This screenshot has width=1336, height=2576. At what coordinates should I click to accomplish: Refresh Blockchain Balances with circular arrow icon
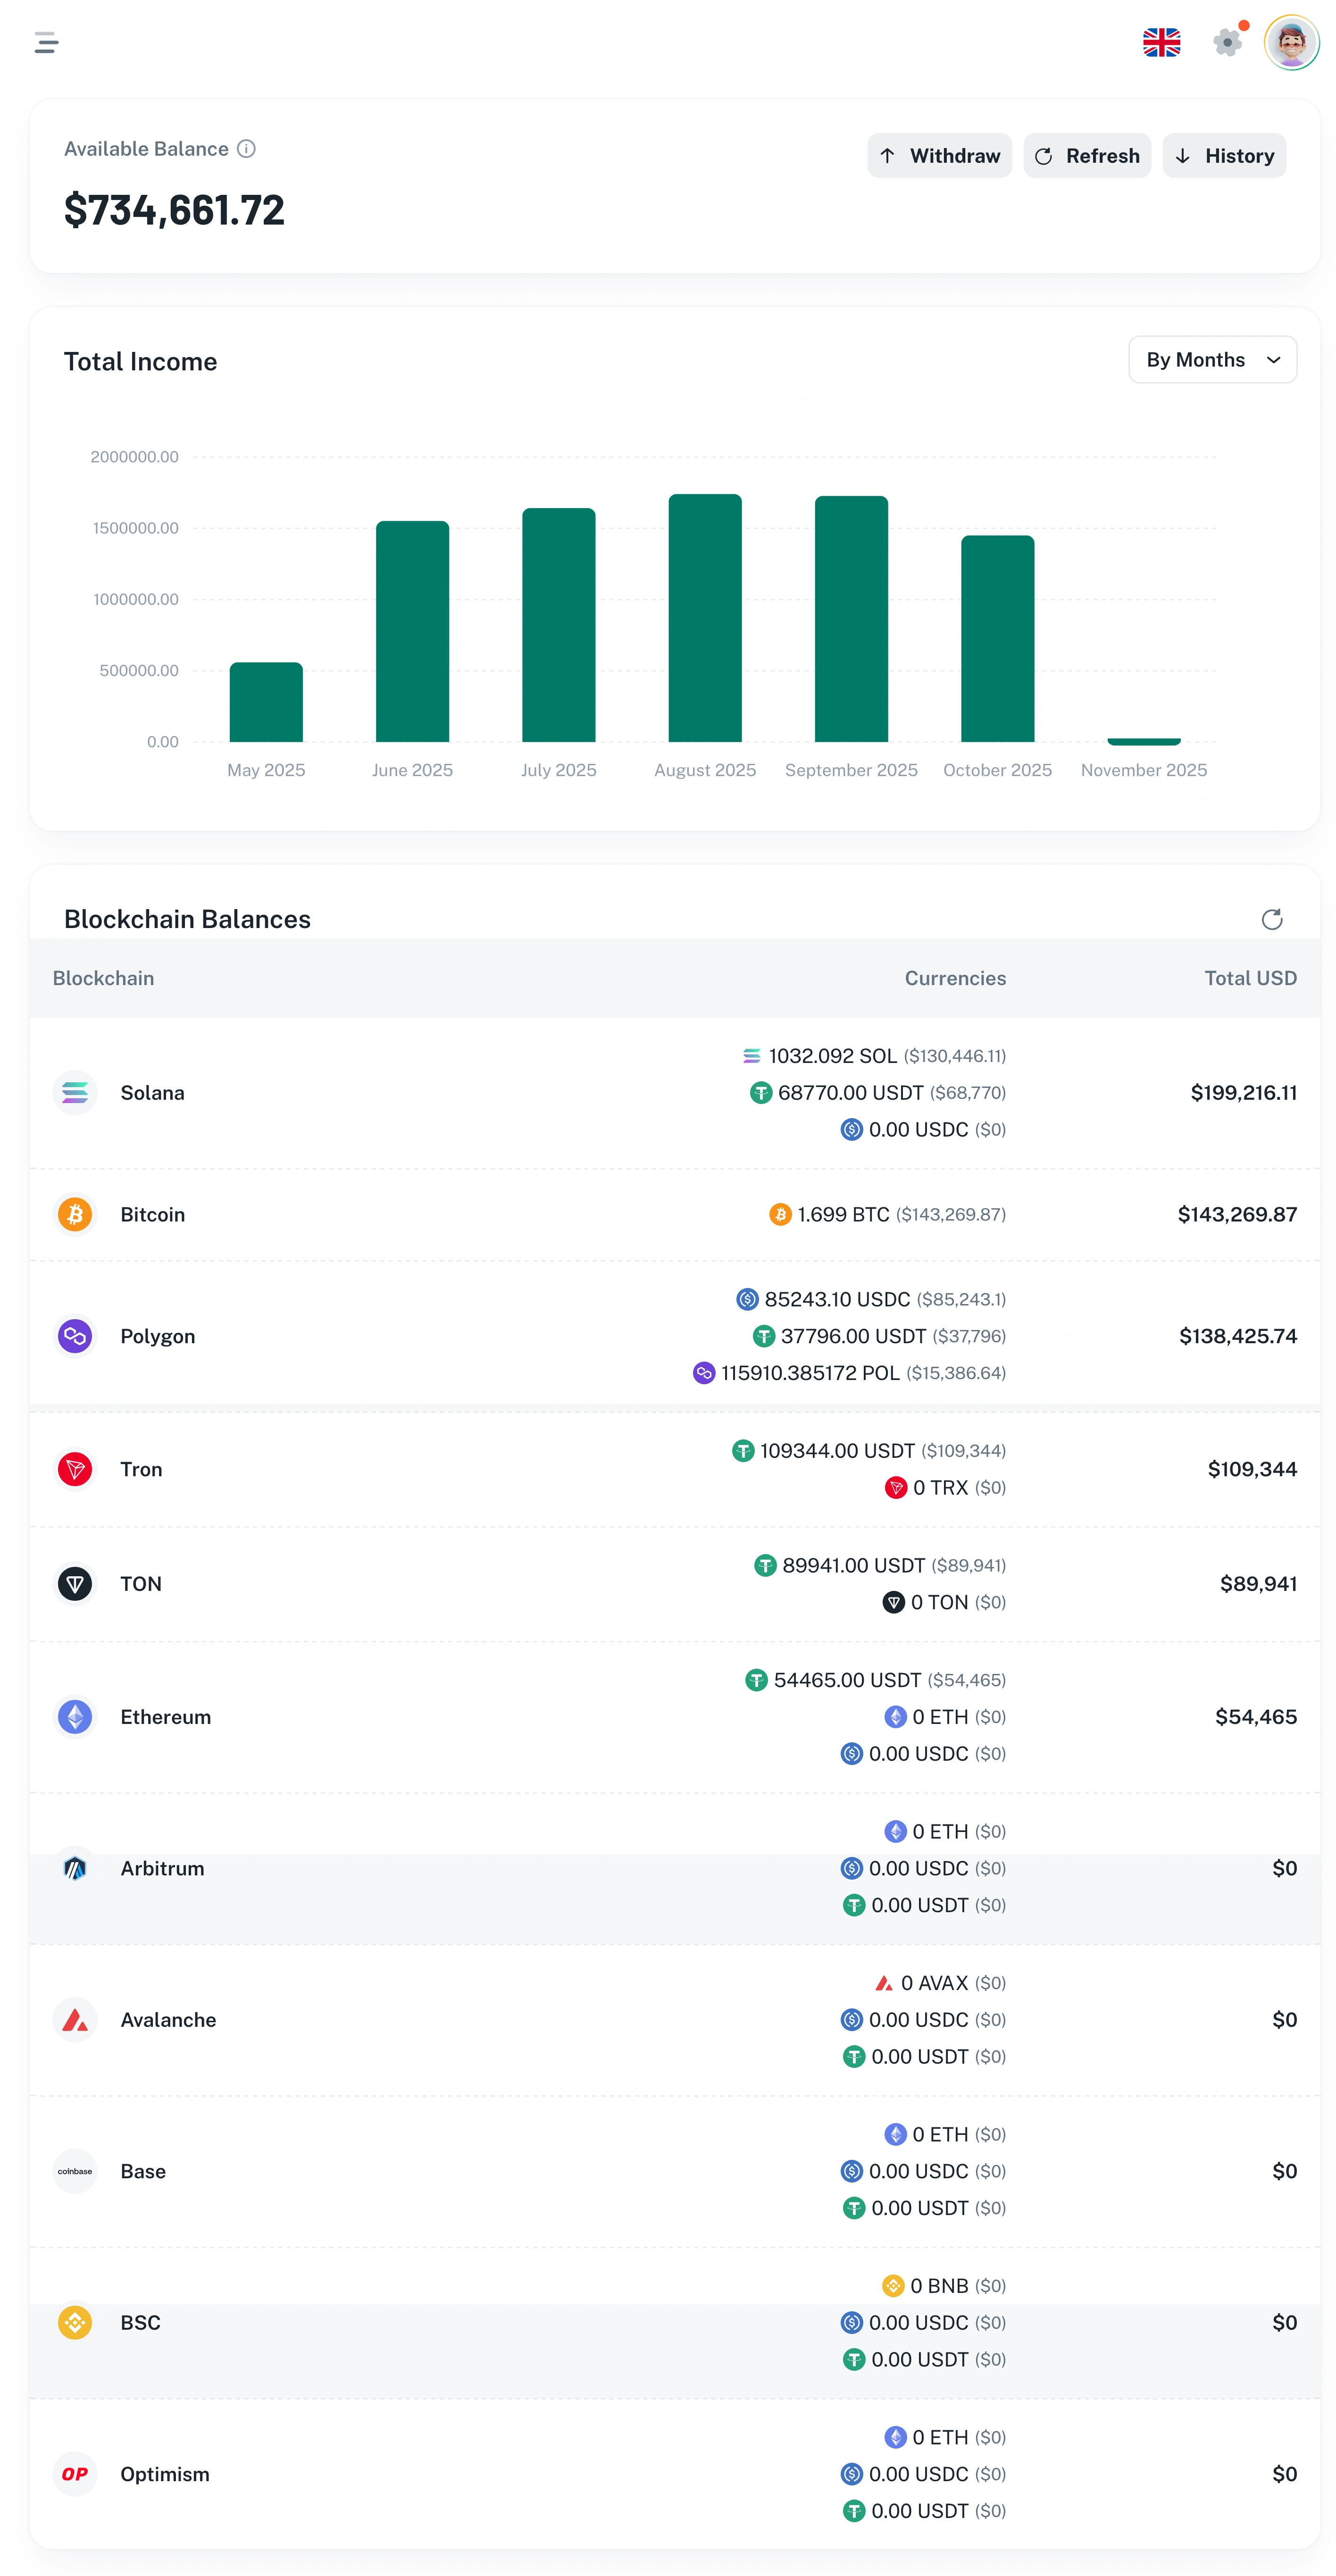coord(1271,919)
